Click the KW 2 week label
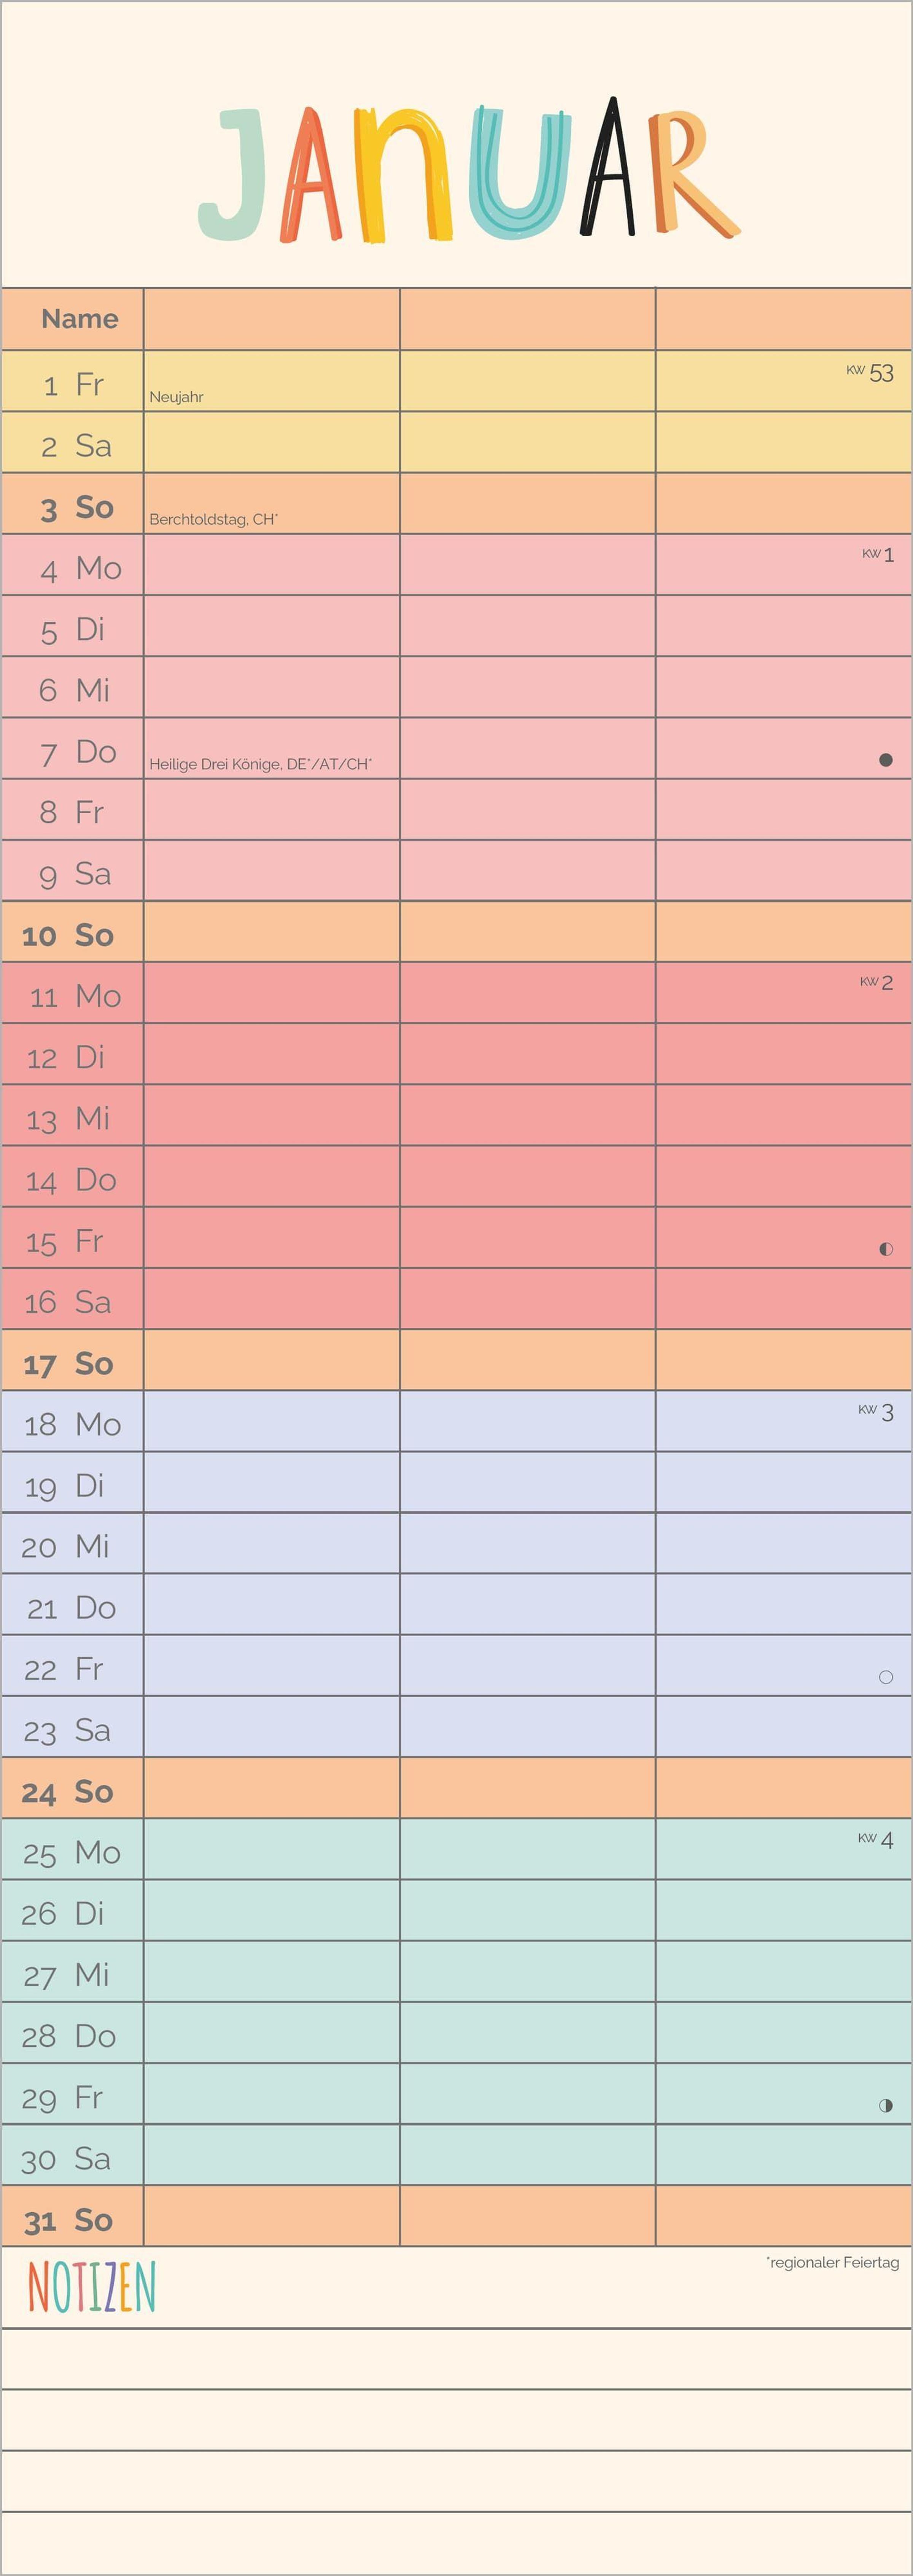913x2576 pixels. point(876,982)
